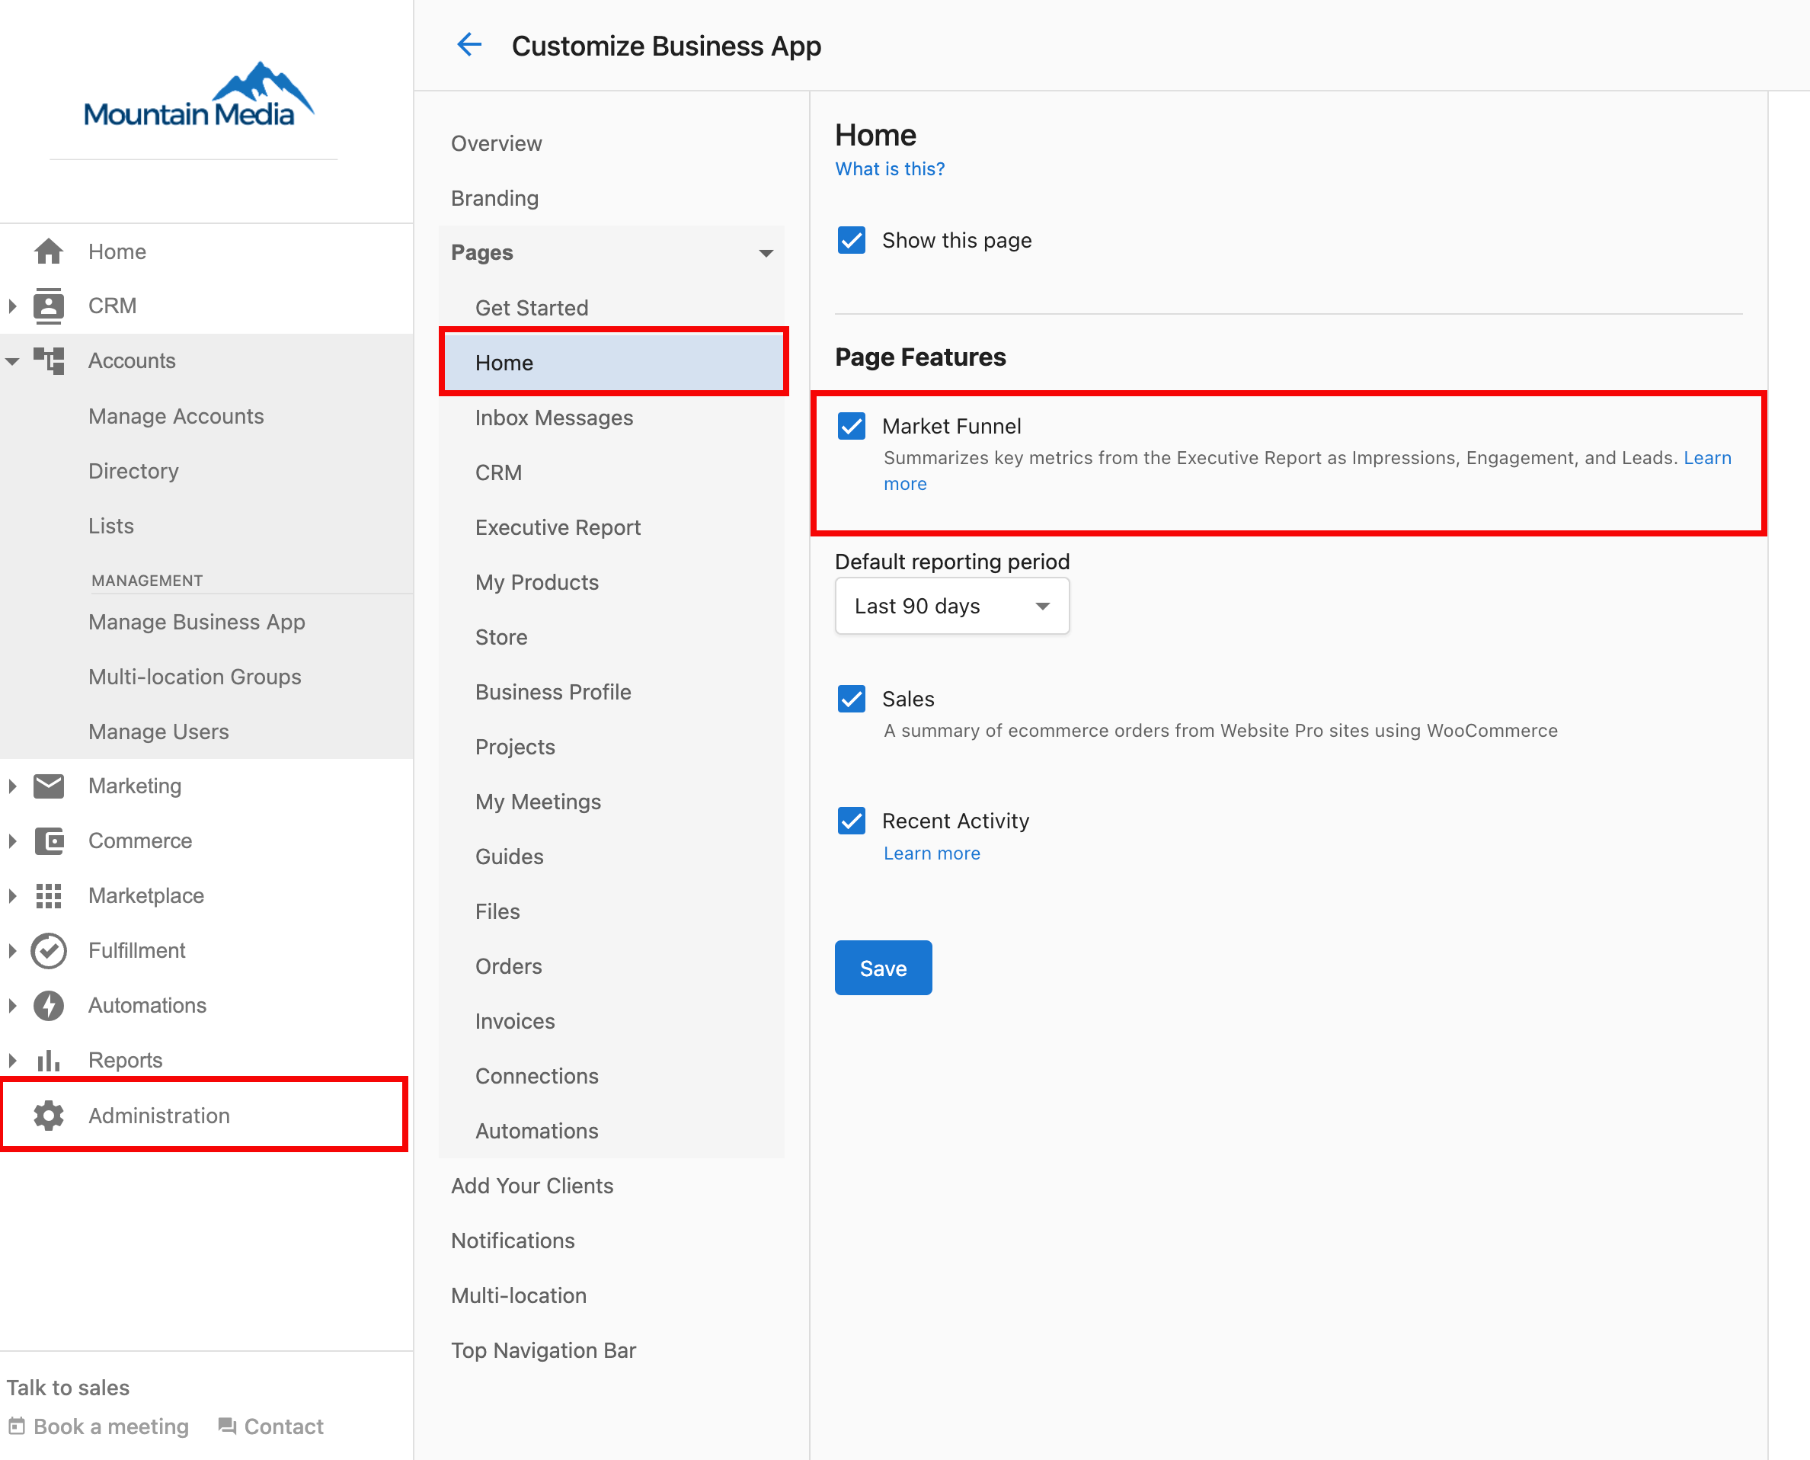Open Multi-location settings section
This screenshot has height=1460, width=1810.
pyautogui.click(x=519, y=1295)
